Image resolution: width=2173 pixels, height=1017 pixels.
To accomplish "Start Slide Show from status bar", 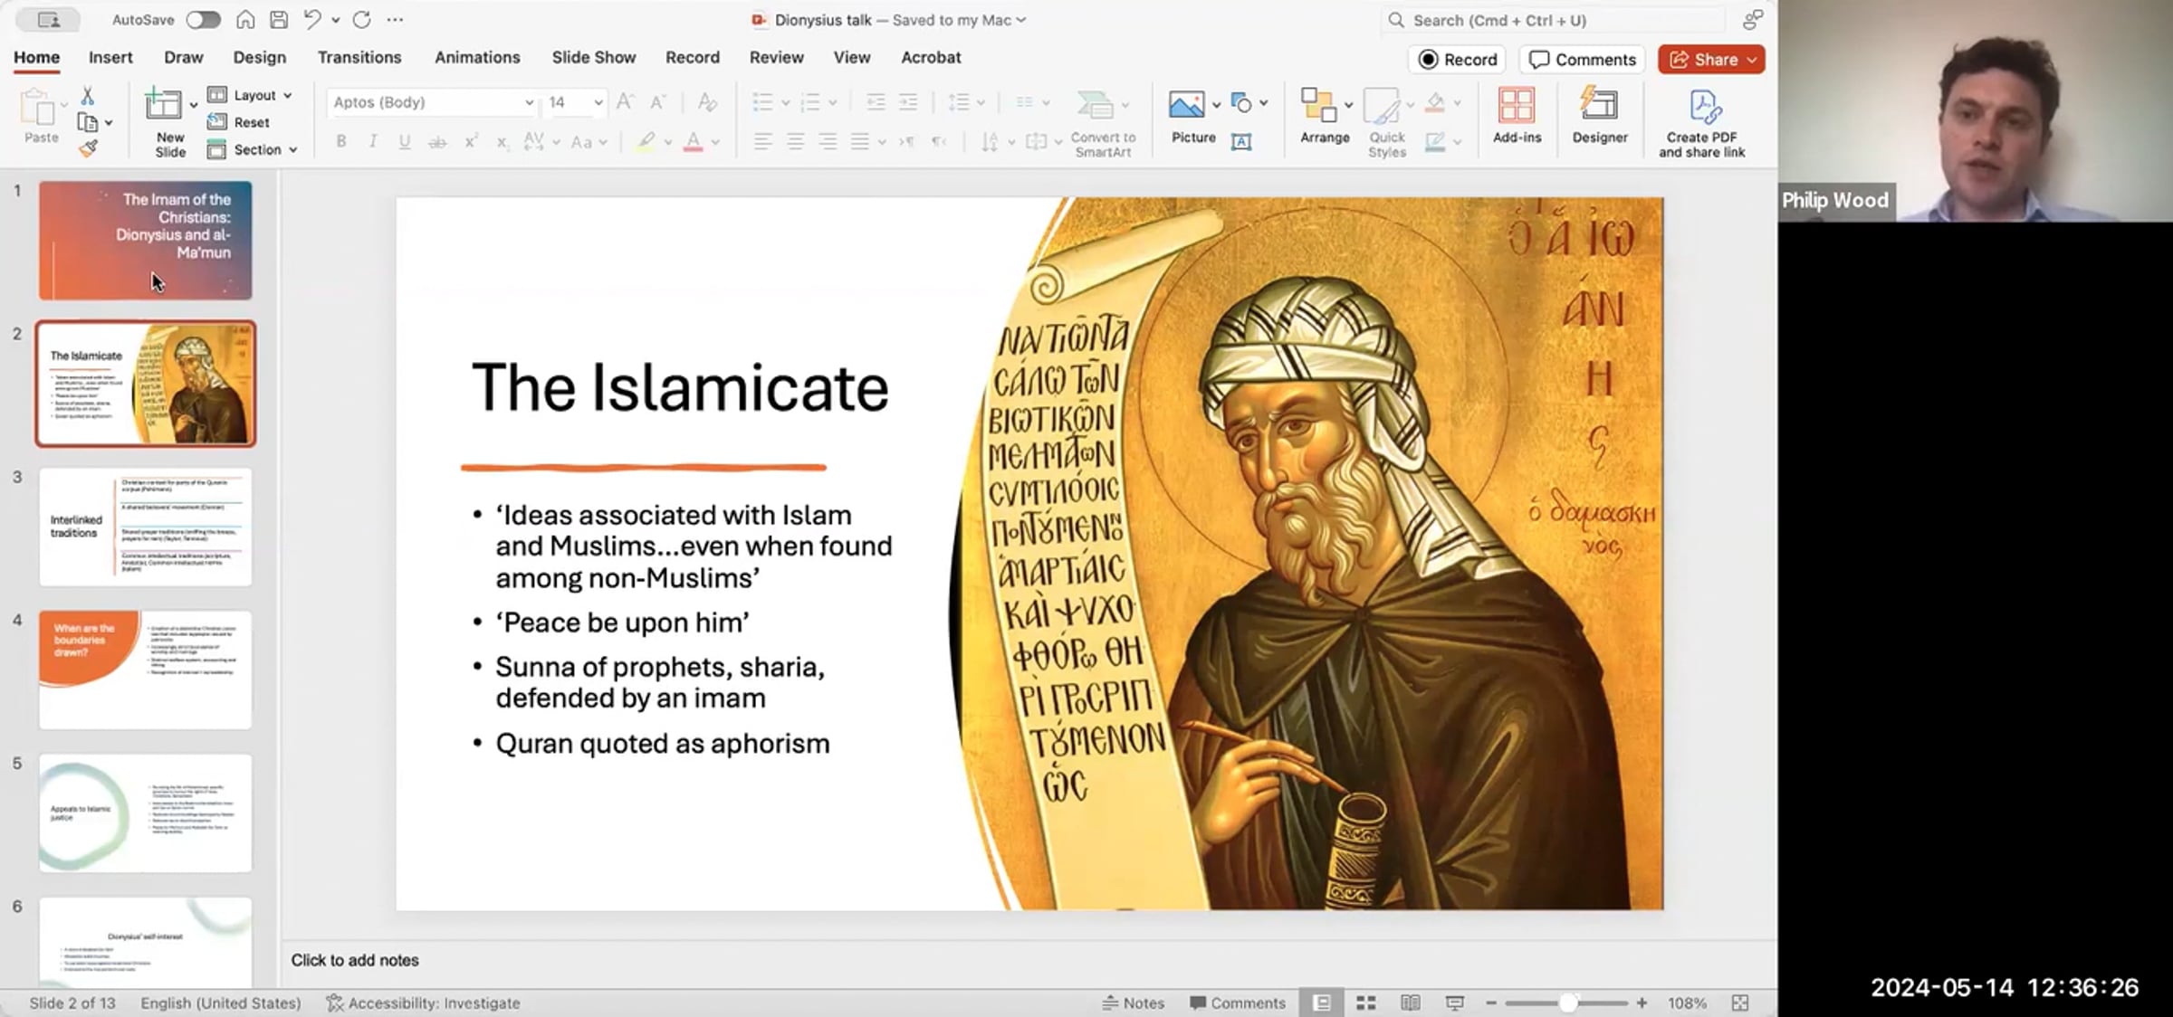I will coord(1454,1003).
